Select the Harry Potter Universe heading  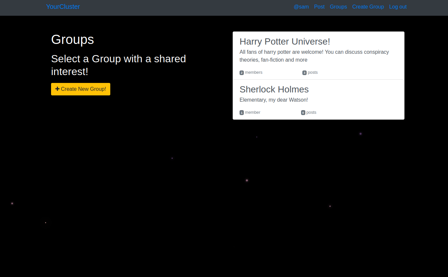coord(285,42)
